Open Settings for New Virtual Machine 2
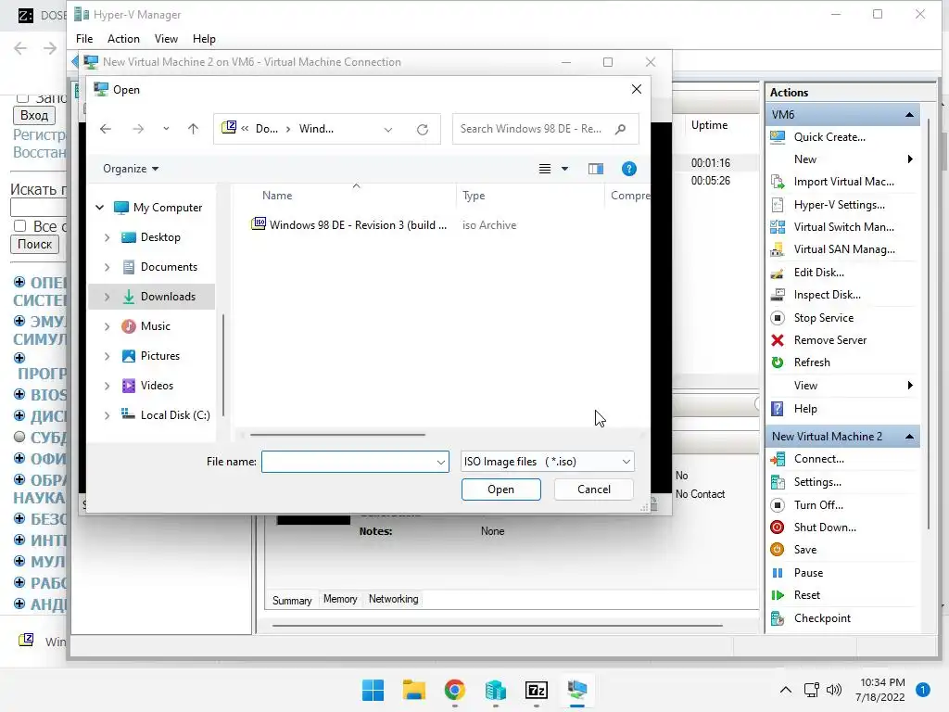Viewport: 949px width, 712px height. point(817,482)
